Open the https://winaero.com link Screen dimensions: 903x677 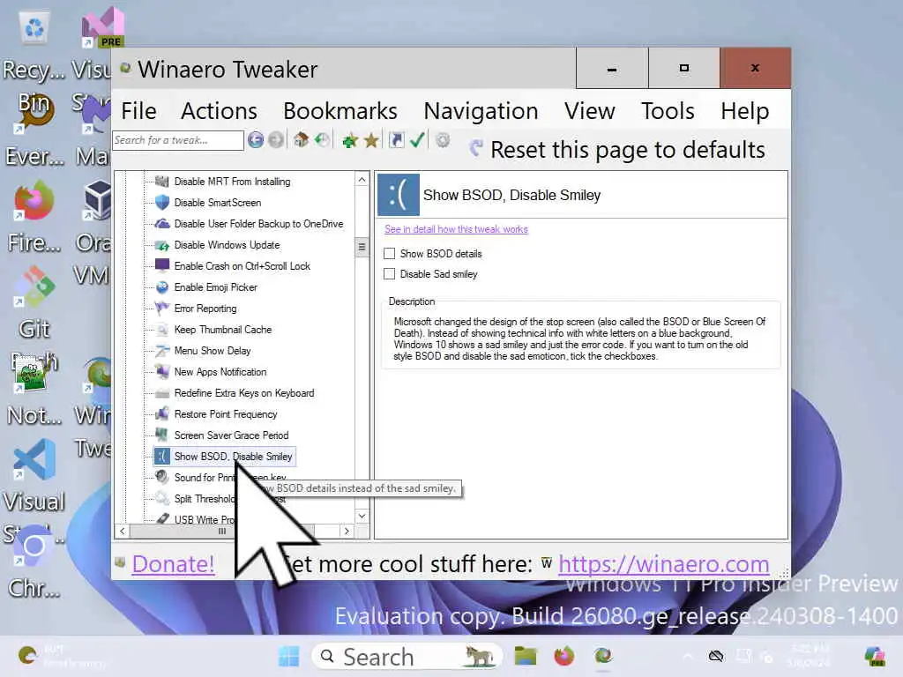[x=663, y=563]
